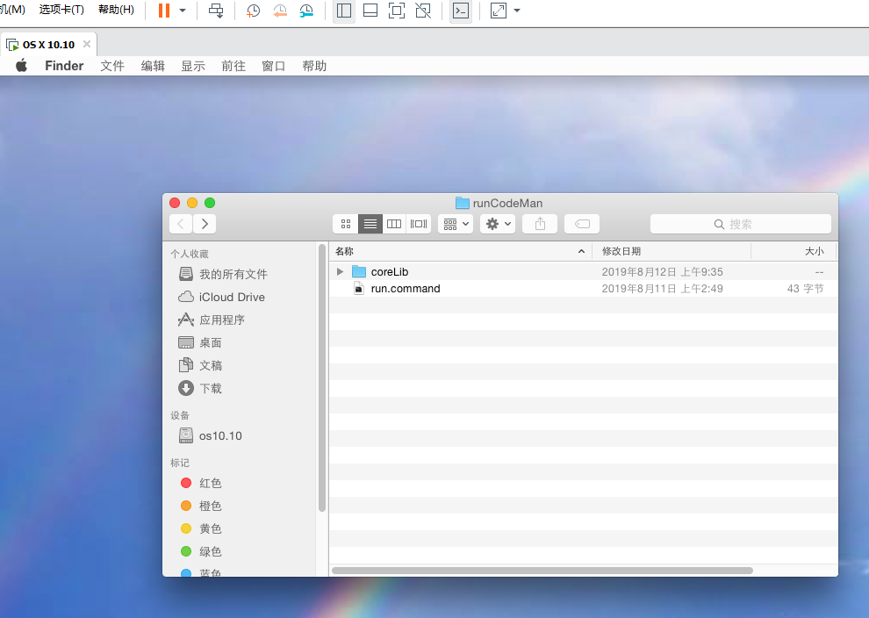
Task: Select the coreLib folder row
Action: [x=583, y=271]
